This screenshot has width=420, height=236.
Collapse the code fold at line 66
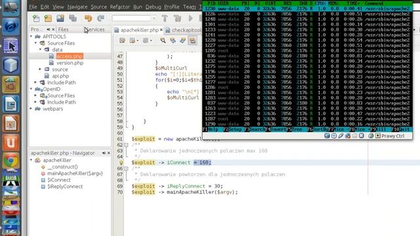(x=126, y=168)
